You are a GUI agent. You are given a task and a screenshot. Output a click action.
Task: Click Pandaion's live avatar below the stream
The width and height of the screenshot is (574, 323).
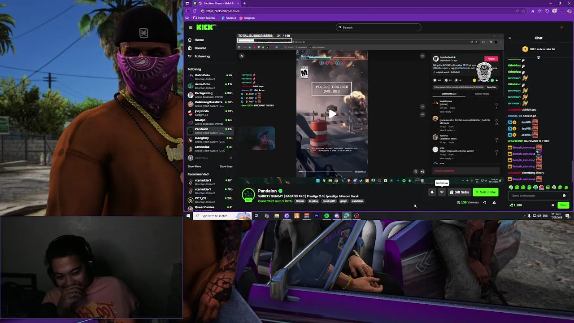pos(248,195)
